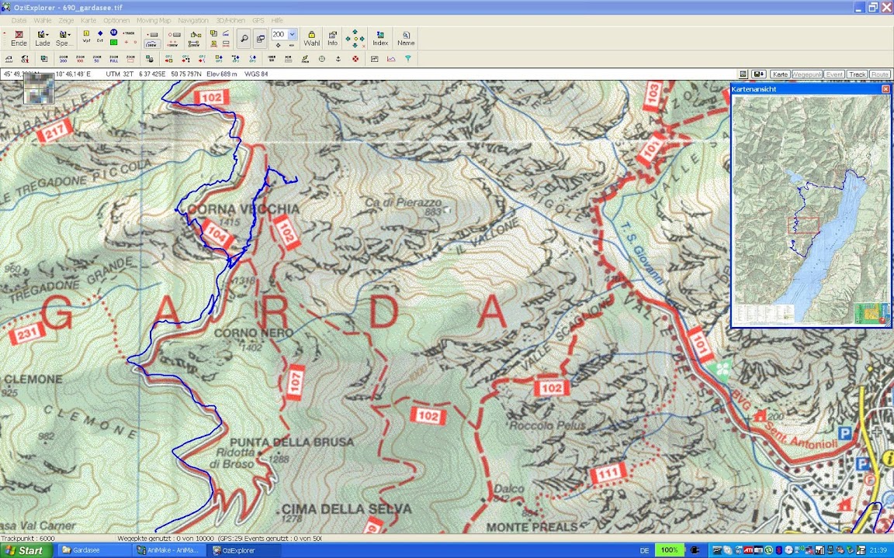The image size is (894, 558).
Task: Open the Karte menu
Action: 88,20
